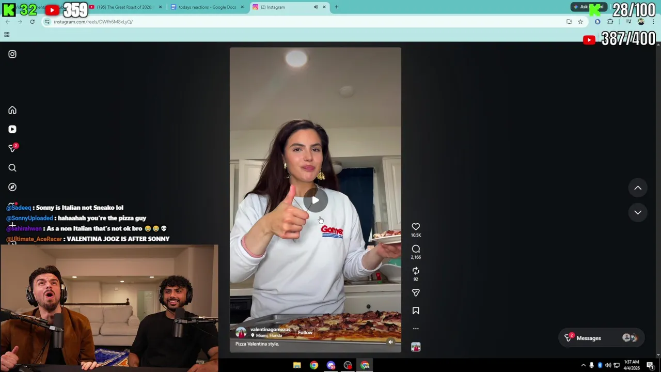Image resolution: width=661 pixels, height=372 pixels.
Task: Like the reel with the heart icon
Action: 416,227
